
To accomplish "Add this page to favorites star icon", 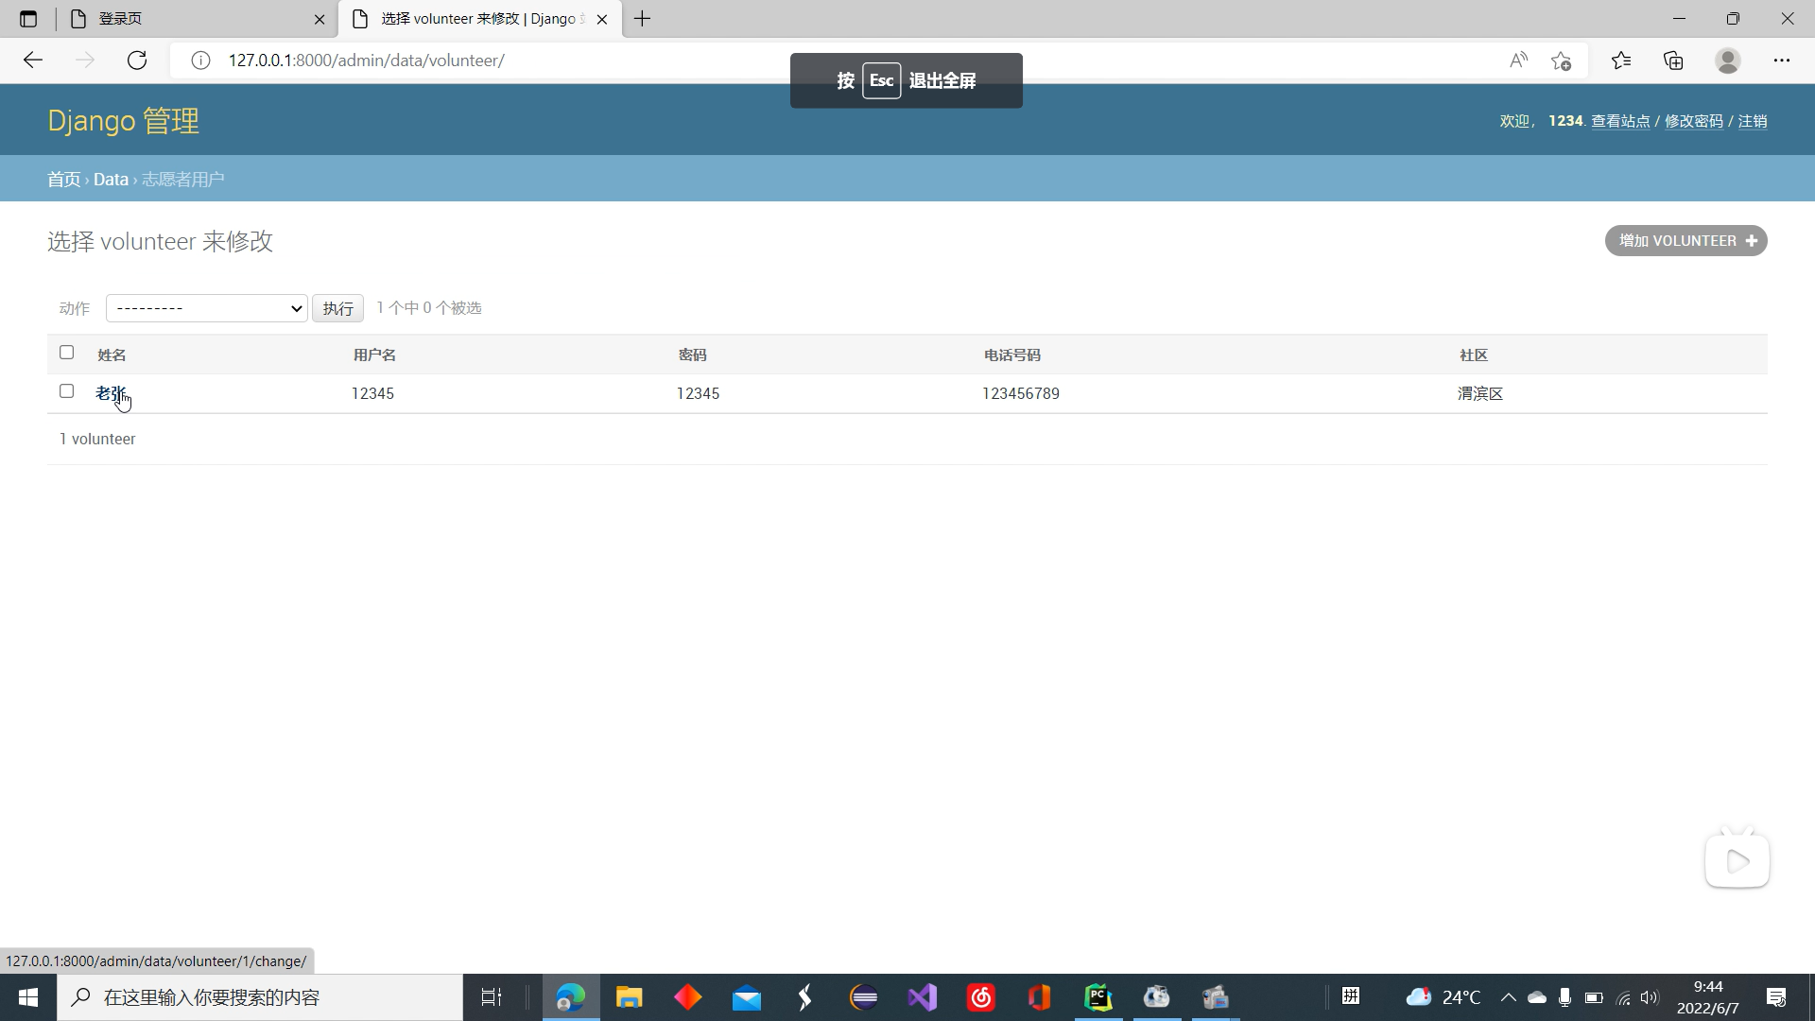I will [1561, 61].
